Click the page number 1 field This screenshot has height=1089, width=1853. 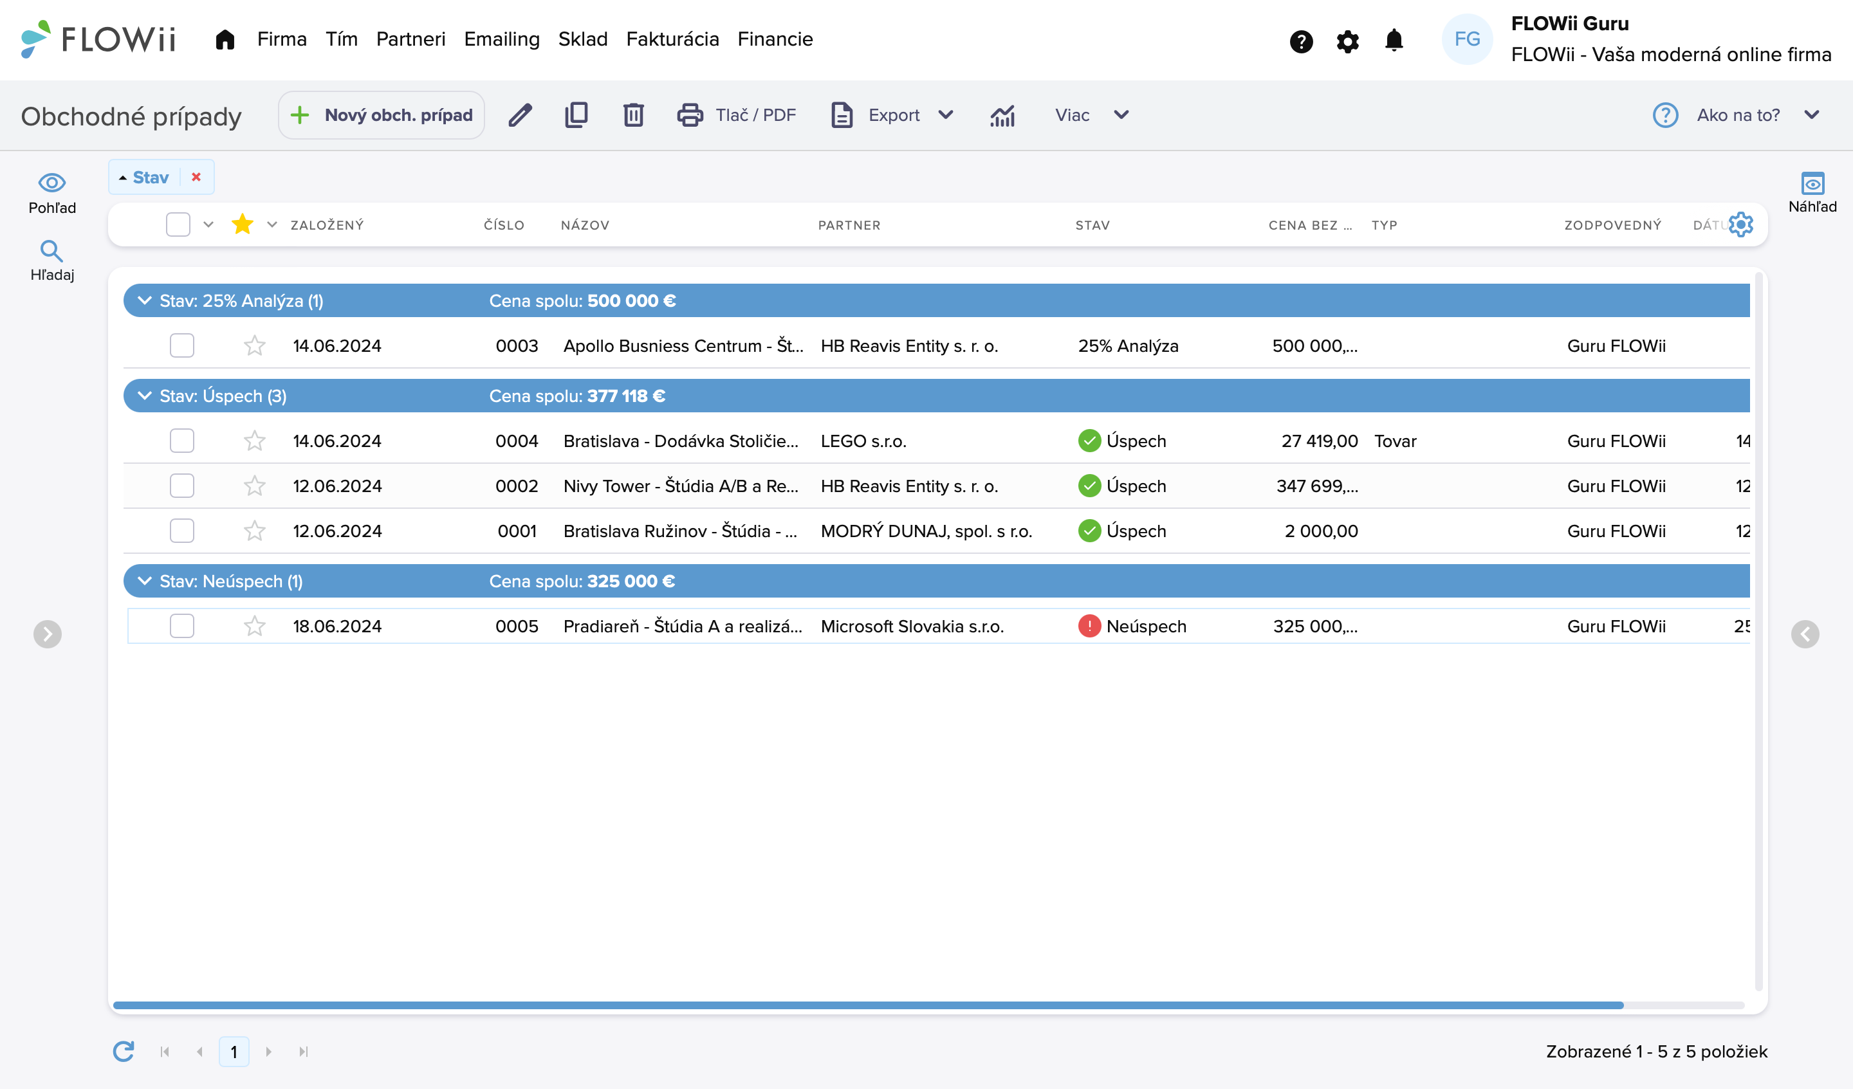click(x=234, y=1052)
